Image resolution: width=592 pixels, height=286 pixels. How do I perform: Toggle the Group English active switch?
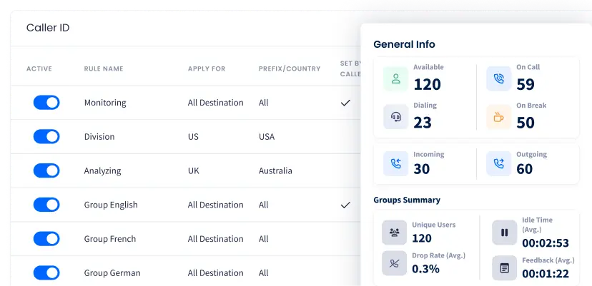click(x=46, y=205)
